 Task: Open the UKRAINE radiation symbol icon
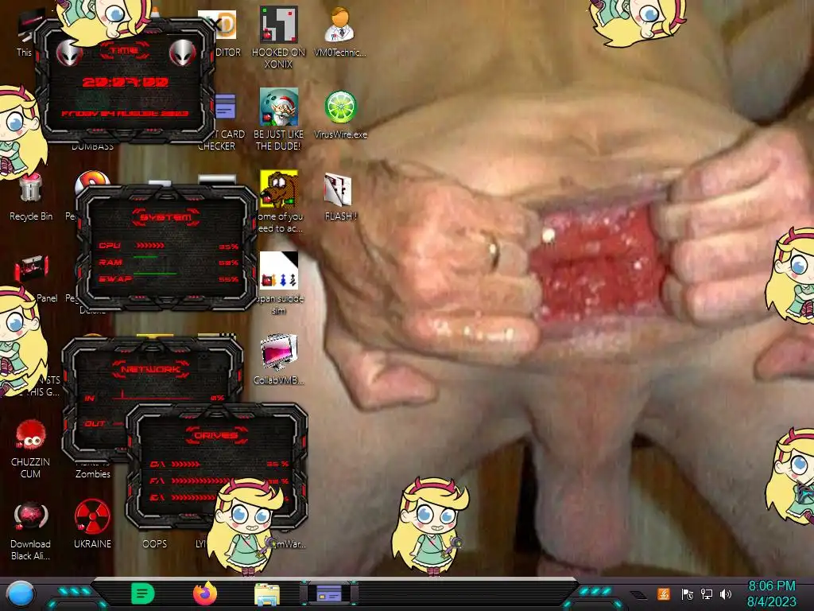[92, 523]
